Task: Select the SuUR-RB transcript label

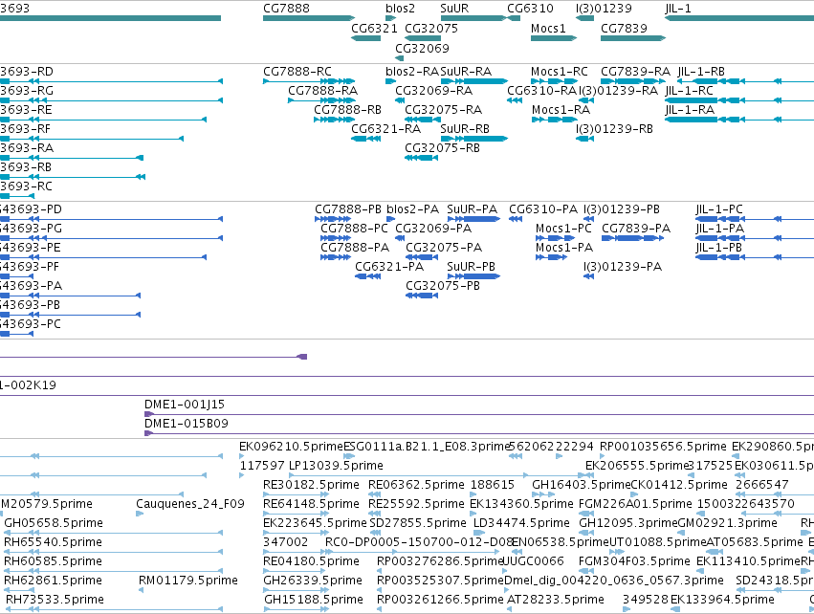Action: pyautogui.click(x=465, y=129)
